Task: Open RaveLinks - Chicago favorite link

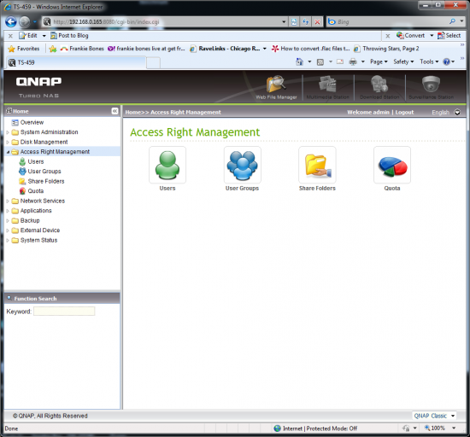Action: (x=225, y=49)
